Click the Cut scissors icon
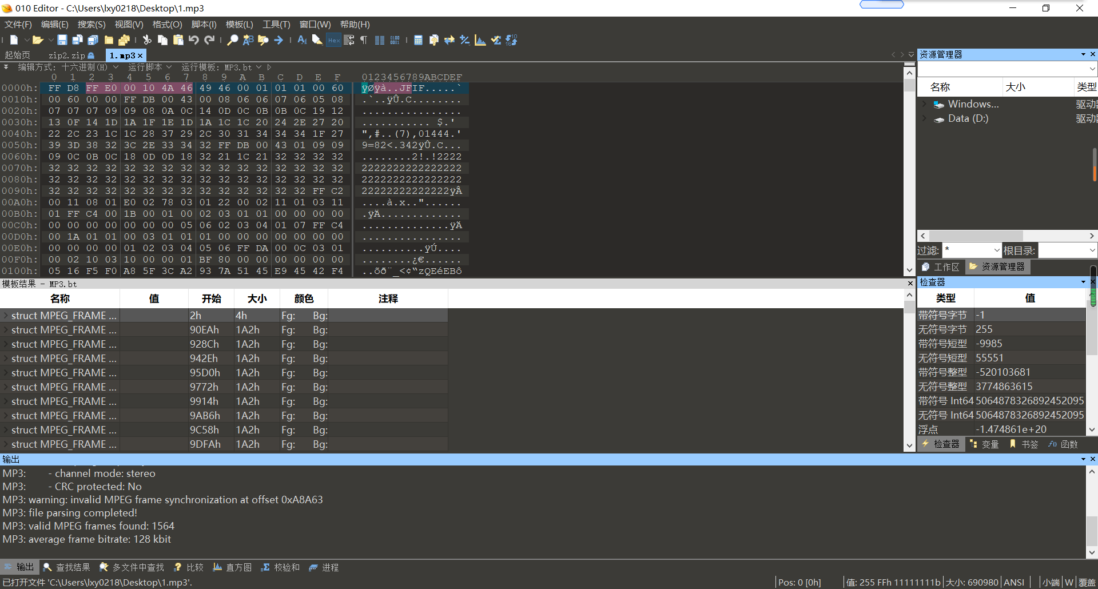 [147, 40]
